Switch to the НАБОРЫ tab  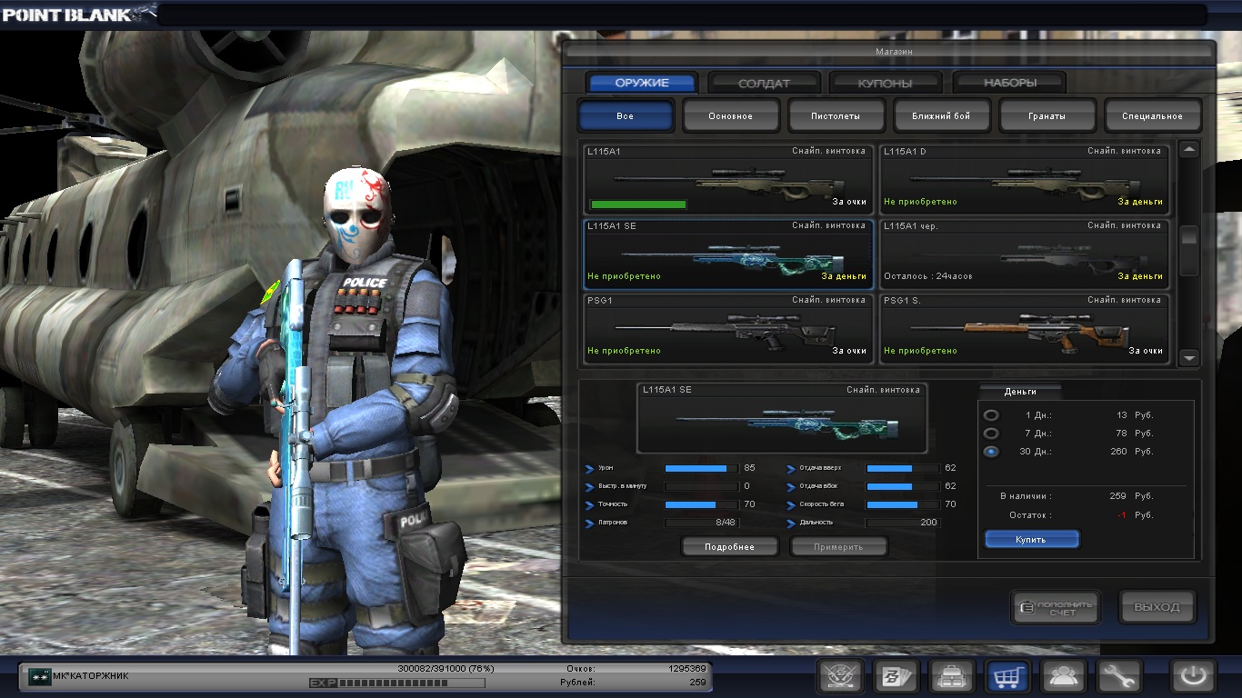point(1009,83)
